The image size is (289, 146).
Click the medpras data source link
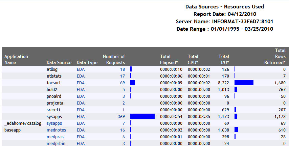click(55, 137)
